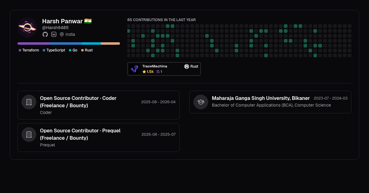Open Open Source Contributor · Prequel experience card
Screen dimensions: 369x193
pos(98,138)
